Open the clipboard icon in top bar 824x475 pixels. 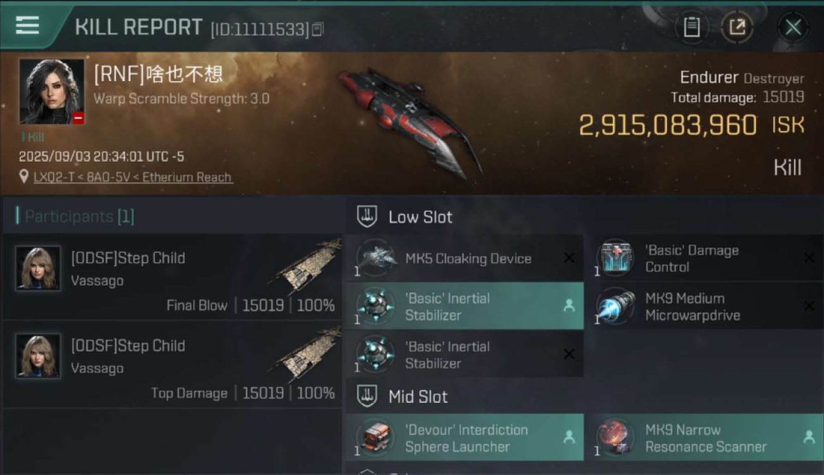tap(692, 27)
